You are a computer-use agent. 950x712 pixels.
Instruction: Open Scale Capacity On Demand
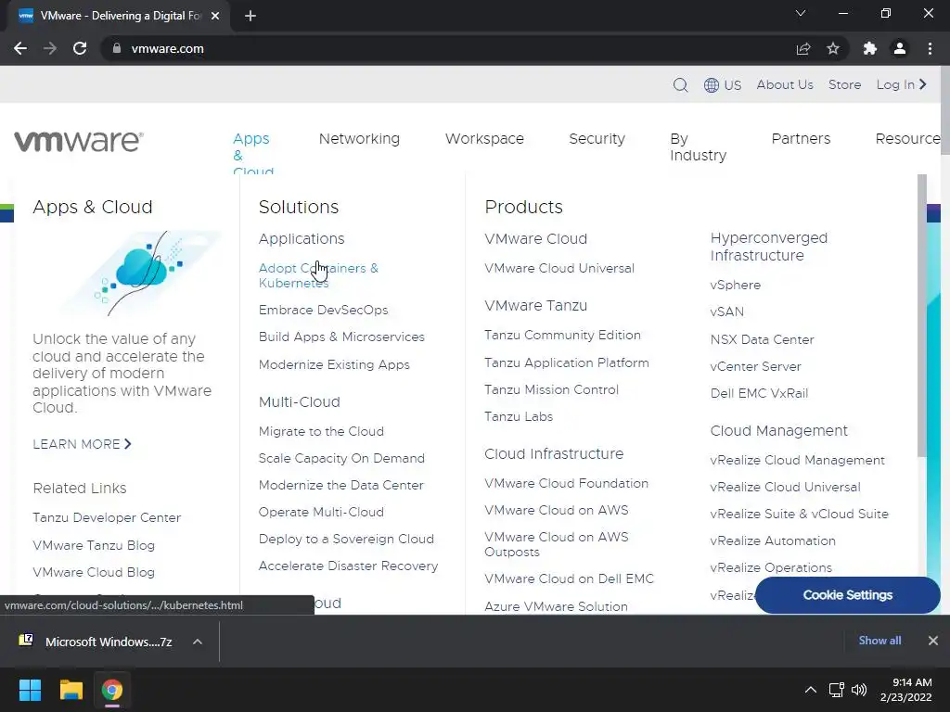click(341, 458)
